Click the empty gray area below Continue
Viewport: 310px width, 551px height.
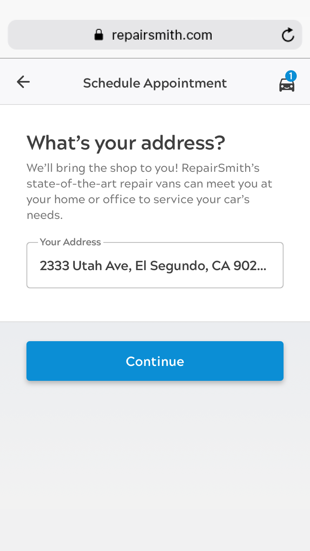tap(155, 463)
